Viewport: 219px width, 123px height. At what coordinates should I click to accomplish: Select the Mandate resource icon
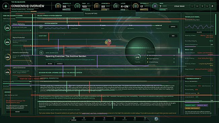[x=58, y=6]
